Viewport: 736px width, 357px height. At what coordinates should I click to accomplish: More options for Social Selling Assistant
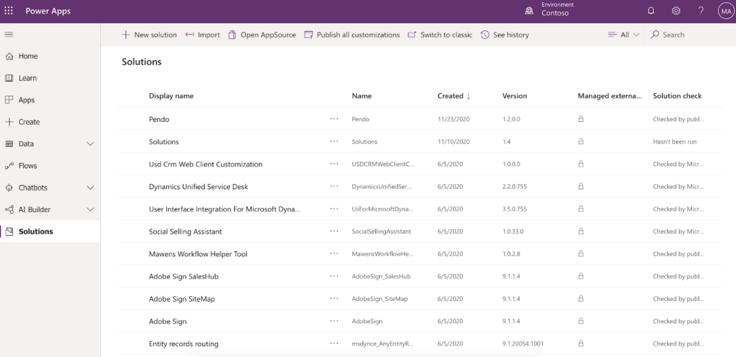(x=334, y=231)
